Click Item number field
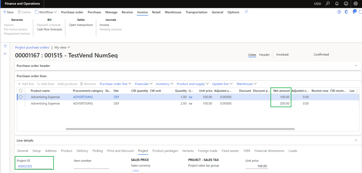 pyautogui.click(x=92, y=166)
